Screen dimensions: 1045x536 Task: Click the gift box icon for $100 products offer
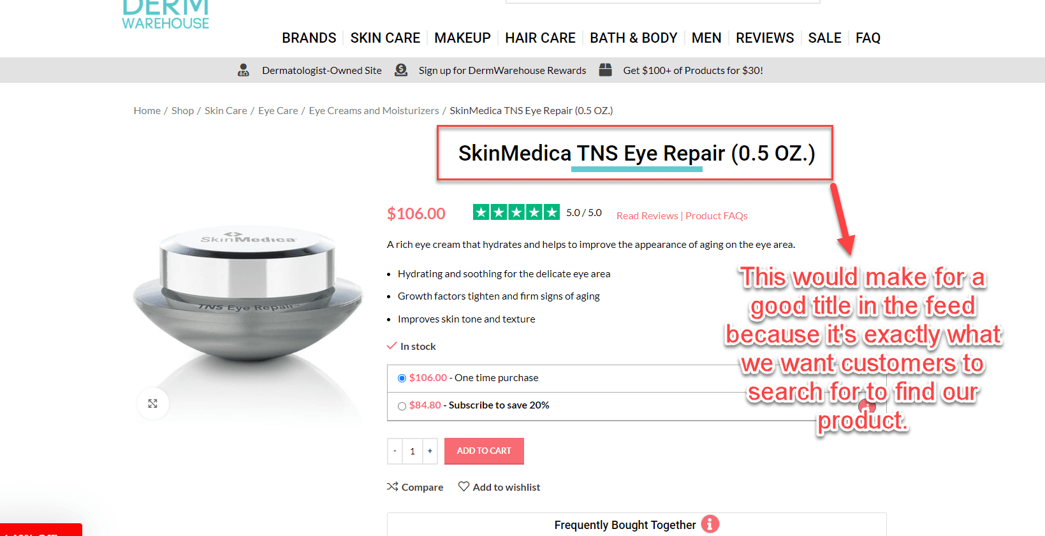click(x=604, y=69)
